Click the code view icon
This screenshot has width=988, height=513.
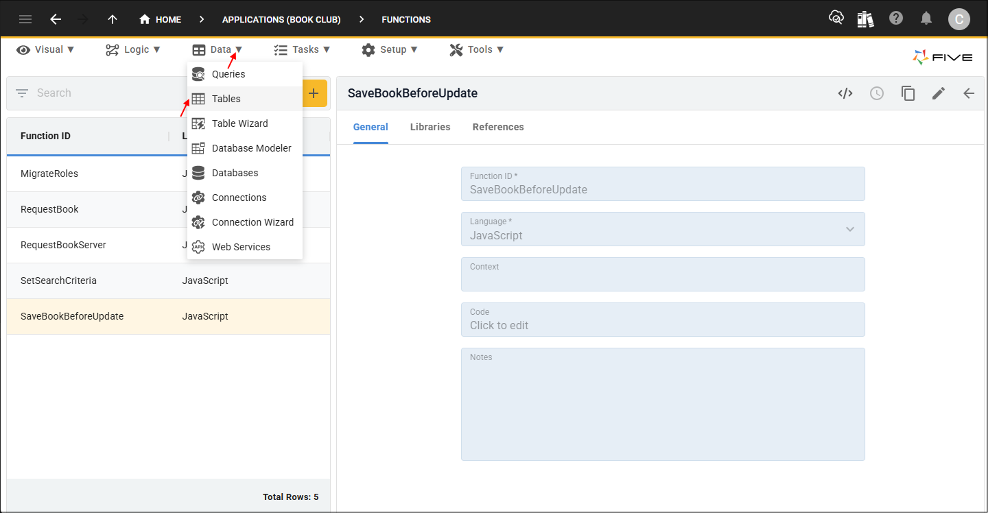coord(845,93)
